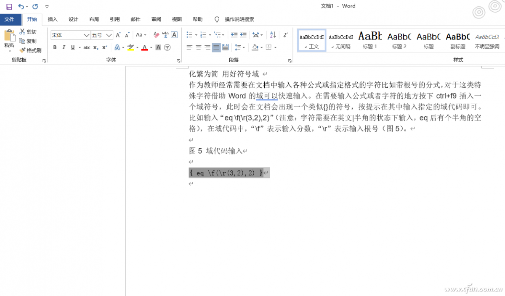The image size is (505, 296).
Task: Toggle the Justify alignment button
Action: pos(216,47)
